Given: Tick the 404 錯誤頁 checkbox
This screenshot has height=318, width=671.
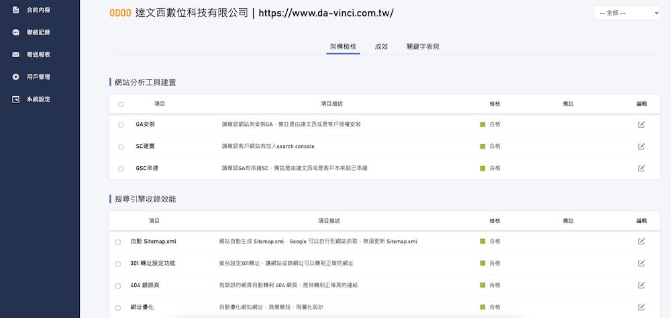Looking at the screenshot, I should coord(118,286).
